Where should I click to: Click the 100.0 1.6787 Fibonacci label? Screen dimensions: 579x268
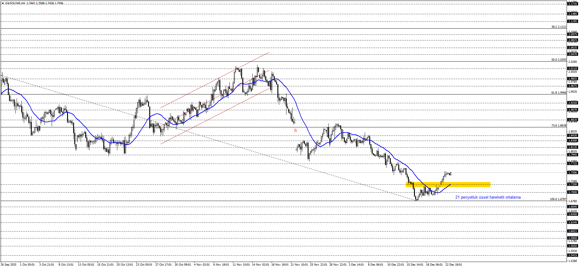(x=558, y=199)
